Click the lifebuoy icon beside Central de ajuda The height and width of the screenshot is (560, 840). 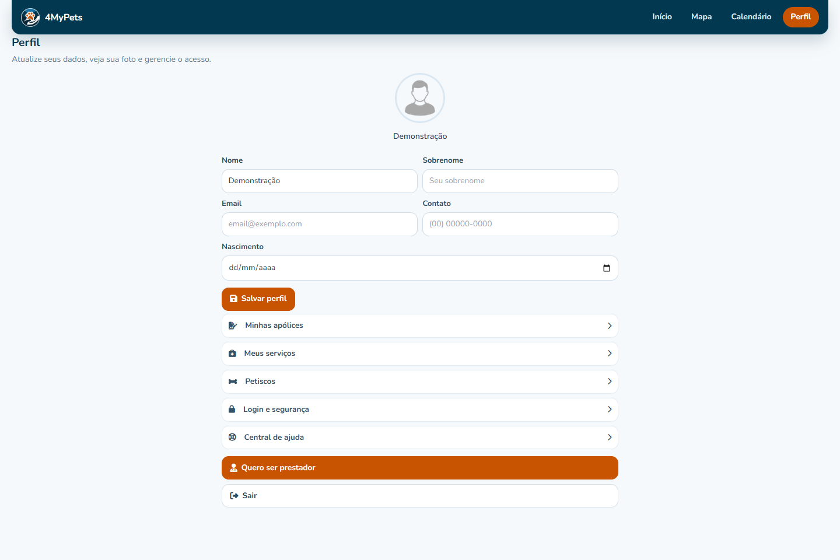(x=232, y=437)
